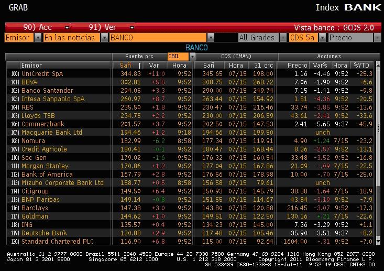The height and width of the screenshot is (271, 384).
Task: Click the Macquarie unch status text
Action: [x=323, y=132]
